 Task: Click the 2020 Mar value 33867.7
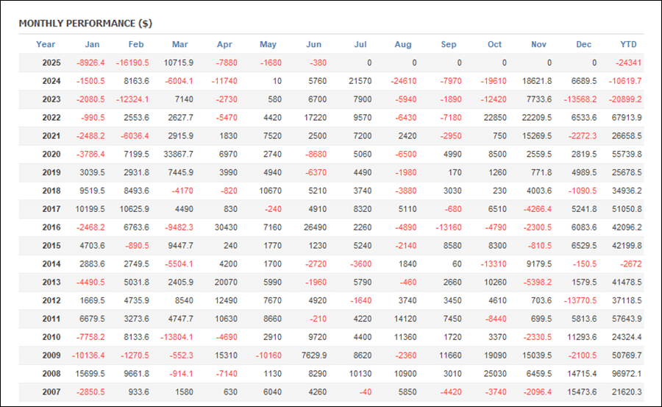(x=179, y=154)
